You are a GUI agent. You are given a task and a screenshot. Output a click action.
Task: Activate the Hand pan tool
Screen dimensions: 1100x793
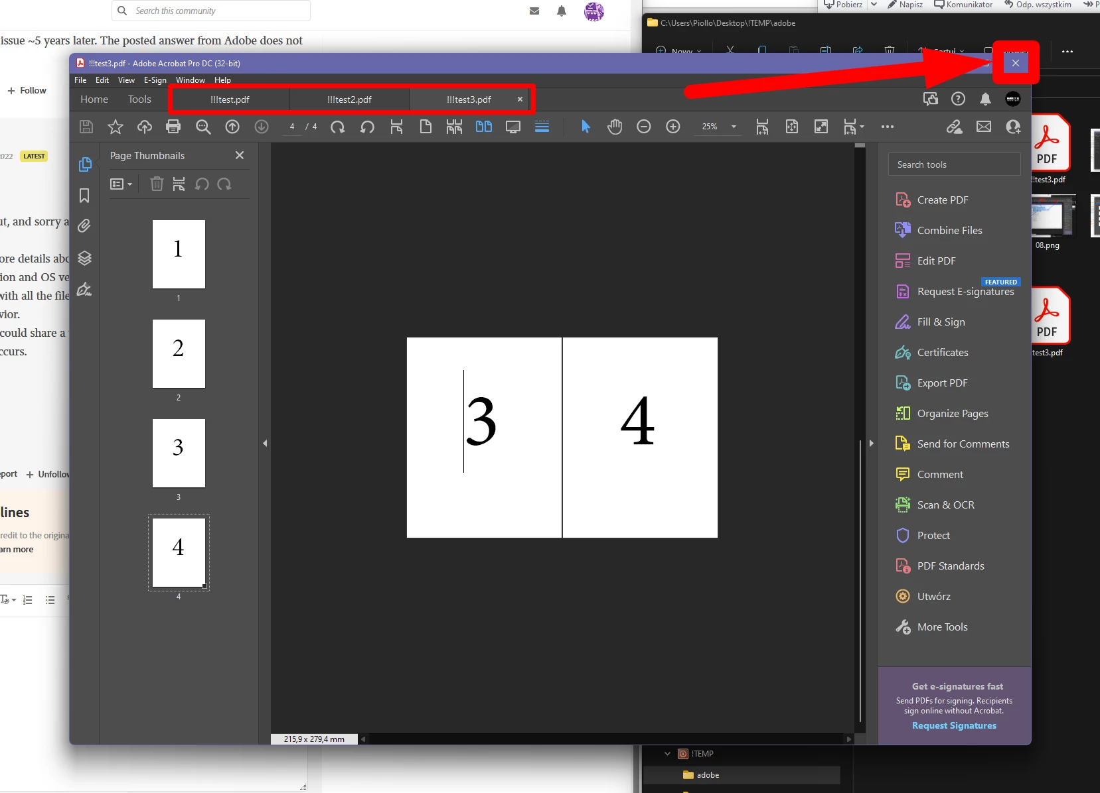(x=615, y=127)
